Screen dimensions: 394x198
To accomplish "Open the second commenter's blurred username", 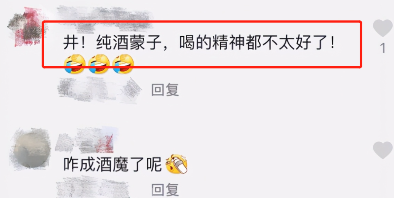I will 87,140.
